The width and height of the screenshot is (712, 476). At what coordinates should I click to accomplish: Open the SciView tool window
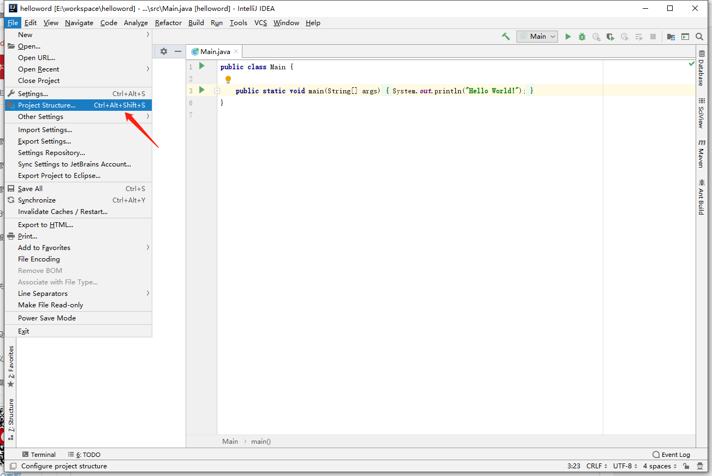click(701, 113)
